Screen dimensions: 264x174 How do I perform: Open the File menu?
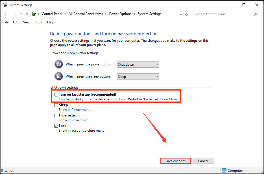click(6, 22)
